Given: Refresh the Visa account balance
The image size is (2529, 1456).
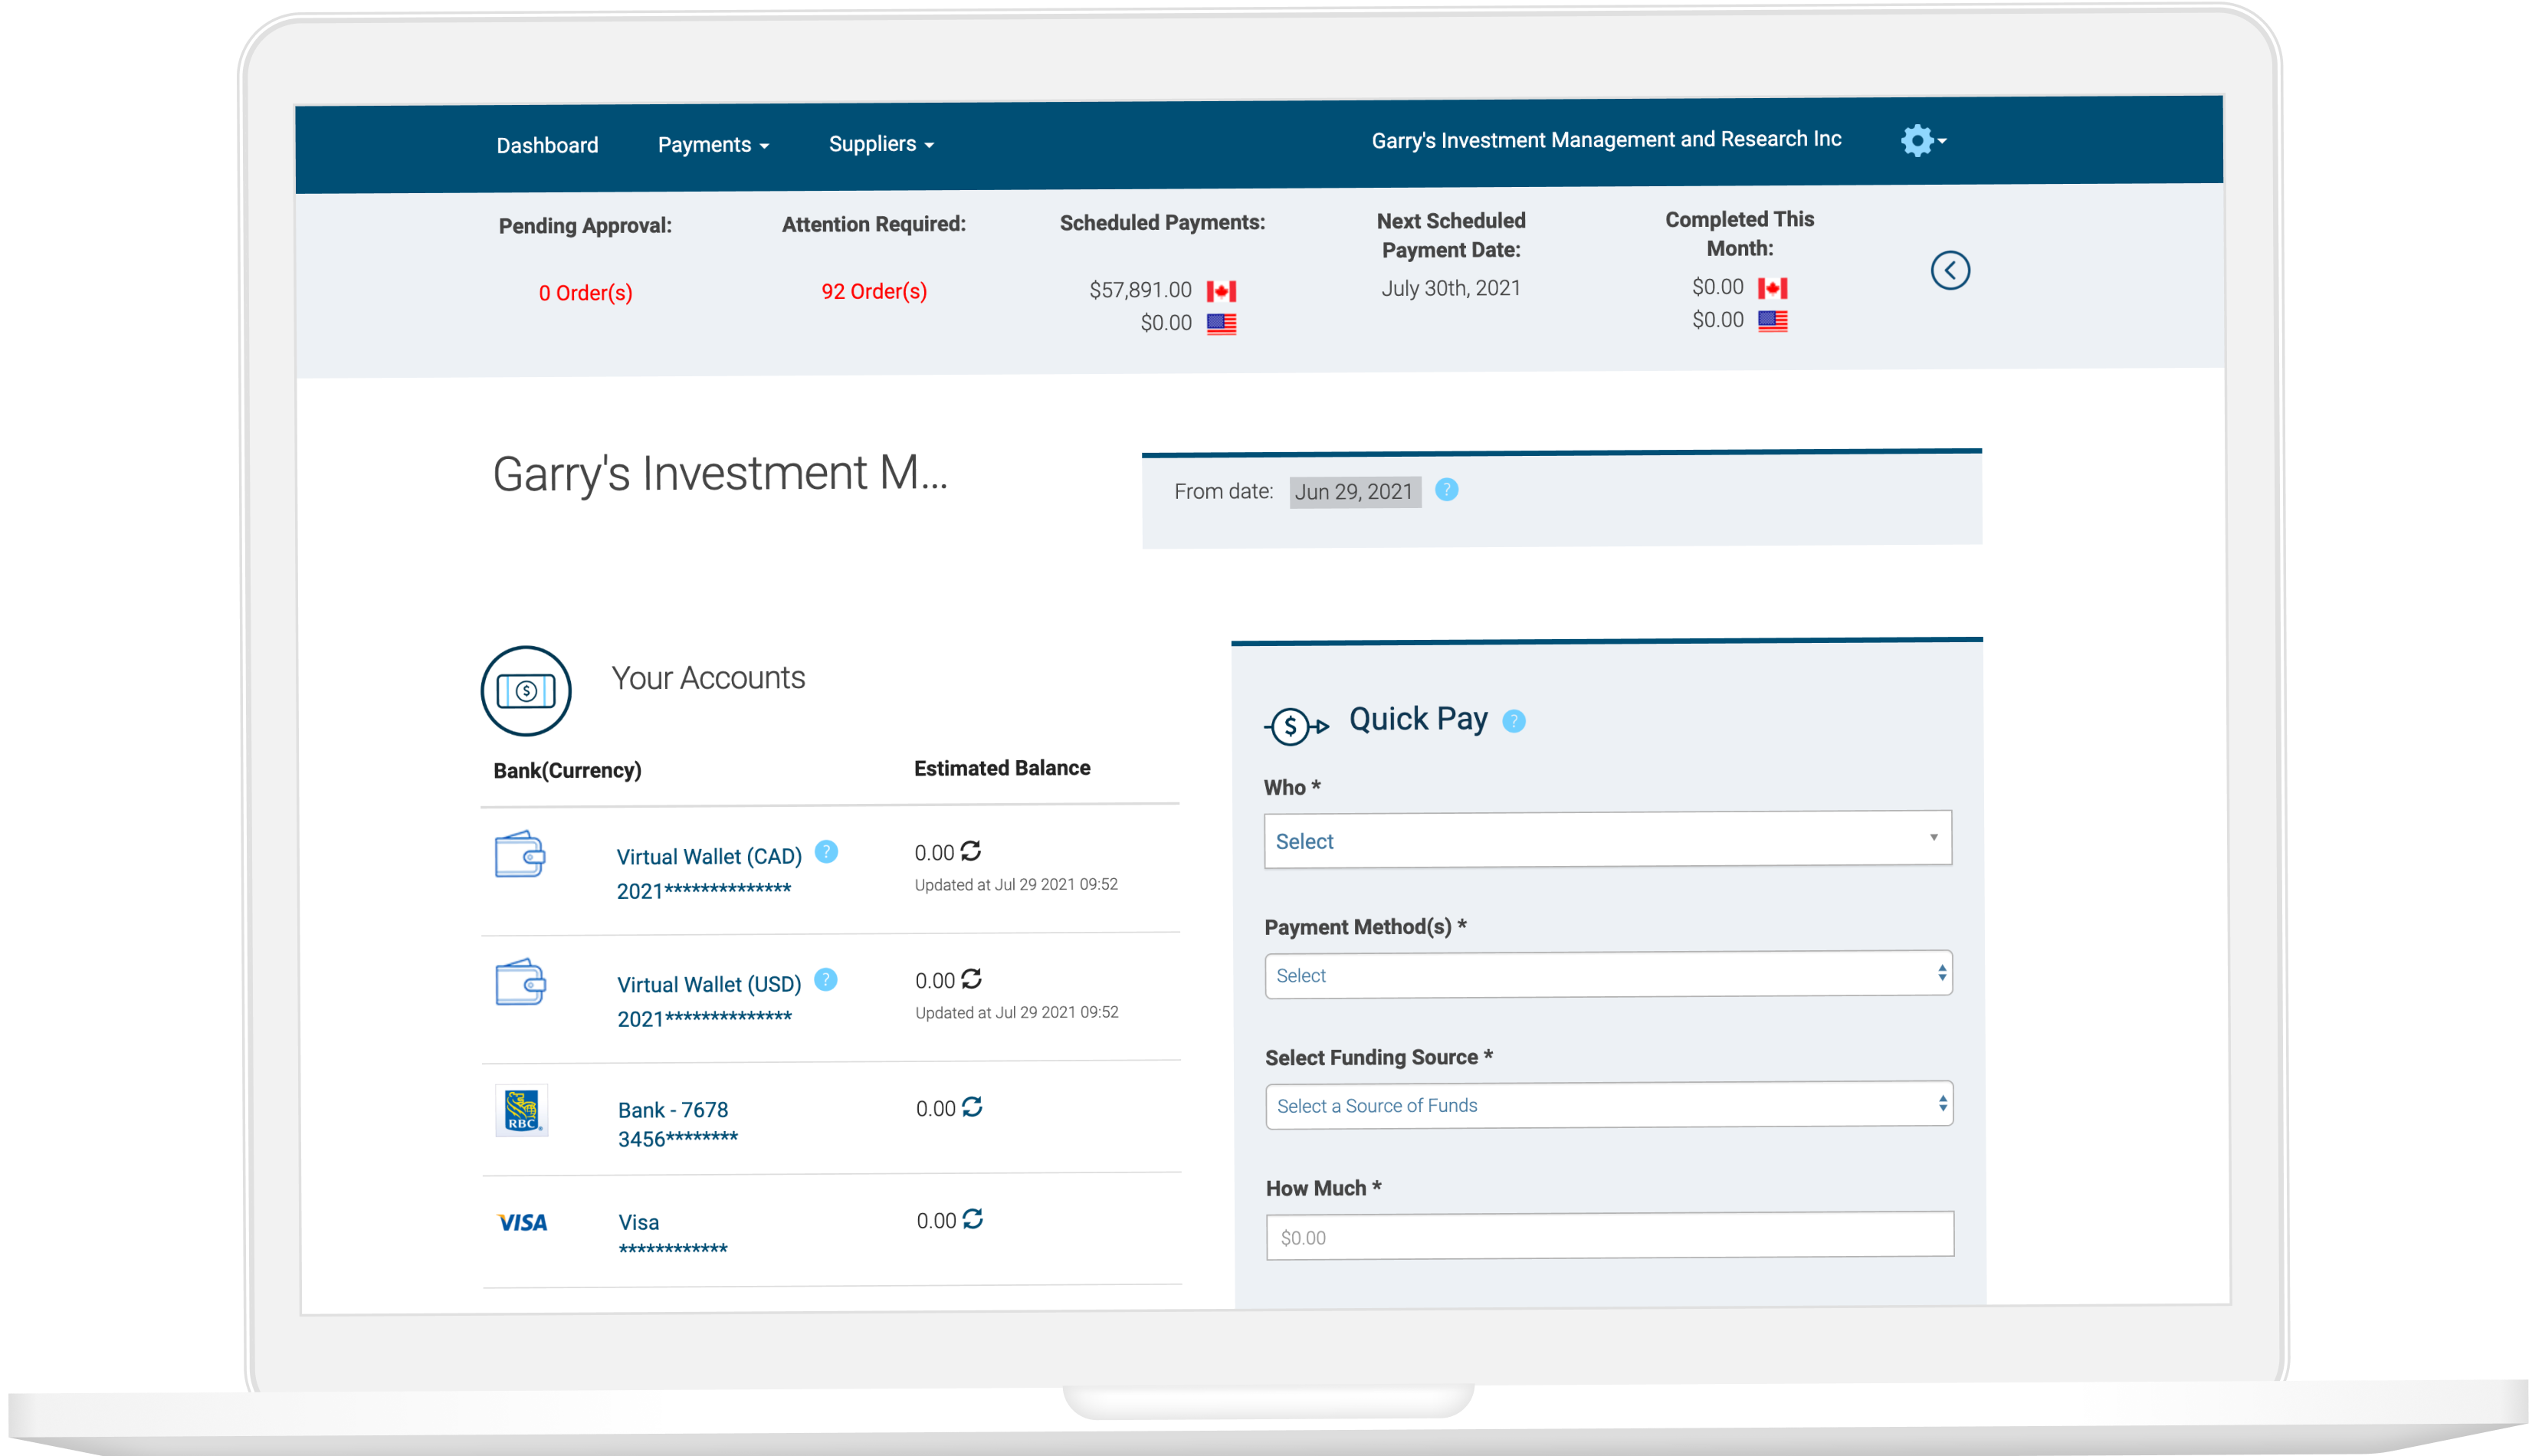Looking at the screenshot, I should coord(973,1219).
